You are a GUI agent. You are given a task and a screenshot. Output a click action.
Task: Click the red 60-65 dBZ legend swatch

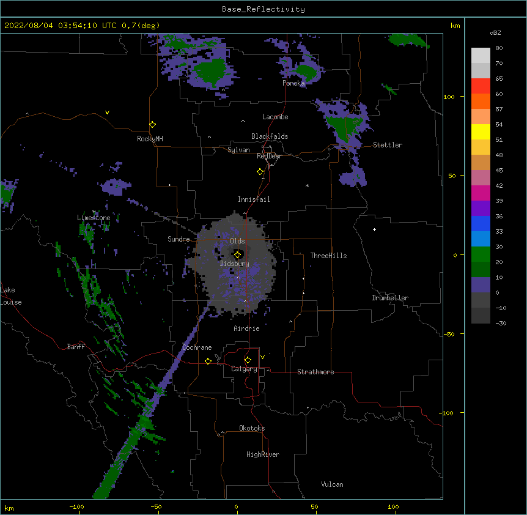tap(481, 86)
